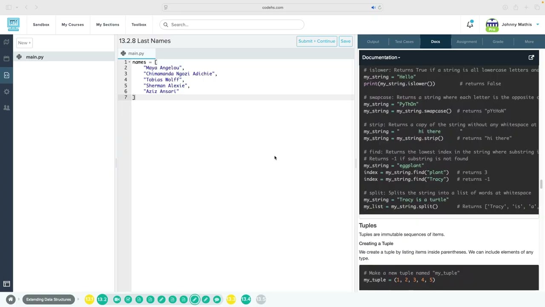Jump to lesson 13.2 circle
The width and height of the screenshot is (545, 307).
click(102, 299)
